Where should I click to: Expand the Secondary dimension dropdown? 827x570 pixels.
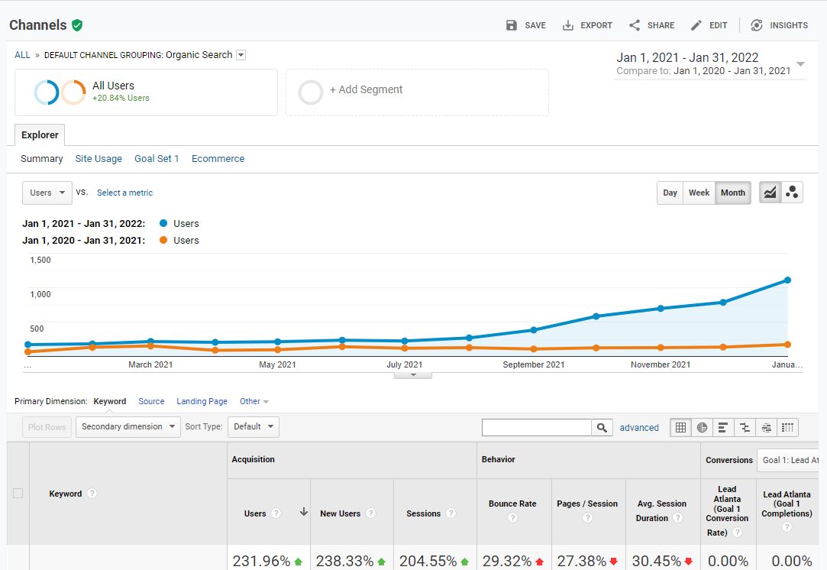point(128,426)
